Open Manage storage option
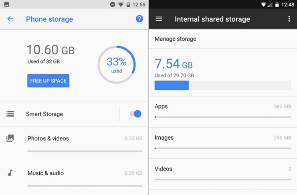The width and height of the screenshot is (297, 195). pyautogui.click(x=176, y=39)
